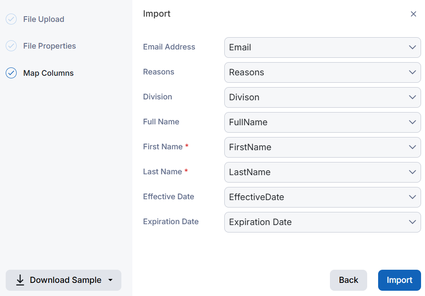
Task: Start importing with the Import button
Action: 399,280
